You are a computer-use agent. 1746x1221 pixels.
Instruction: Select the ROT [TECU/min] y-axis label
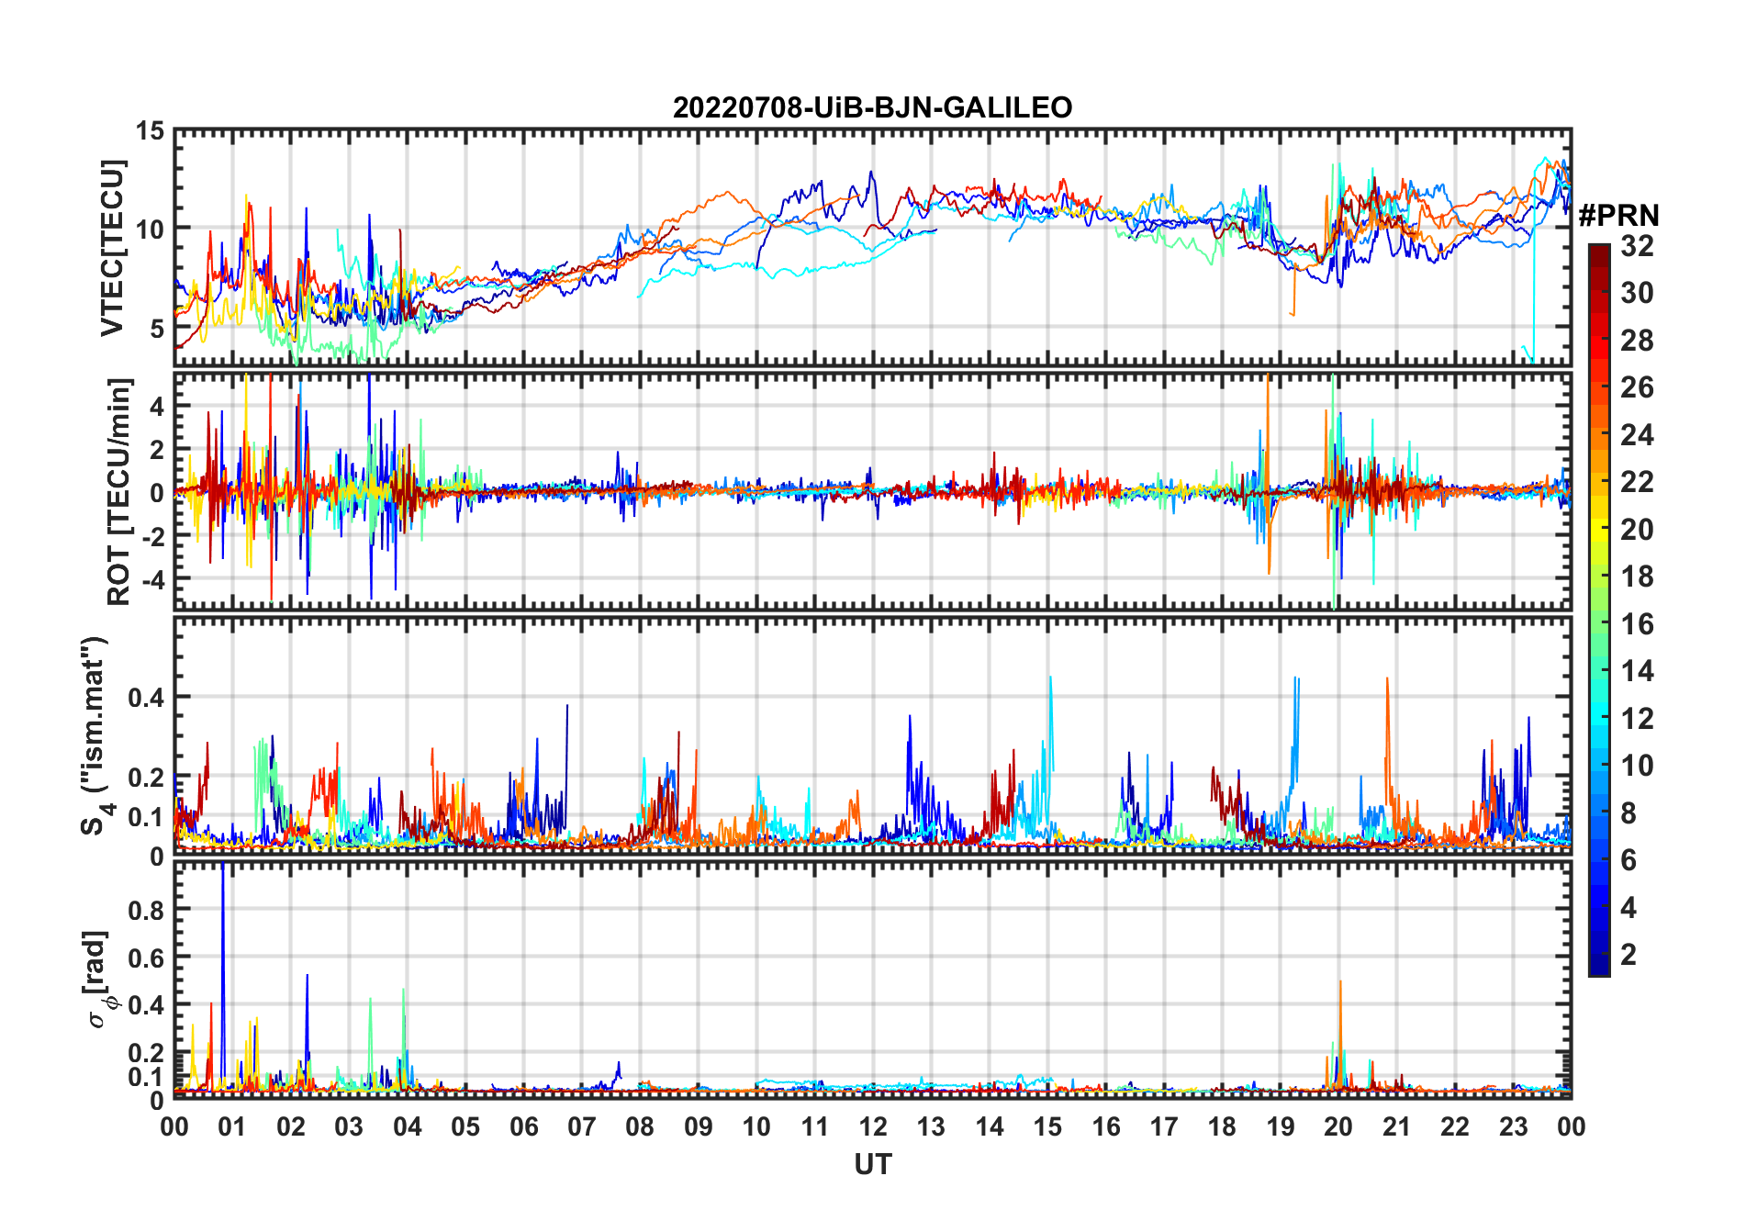point(118,491)
